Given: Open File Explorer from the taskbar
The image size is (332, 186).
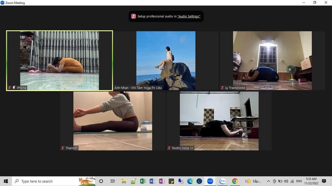Looking at the screenshot, I should [x=124, y=181].
